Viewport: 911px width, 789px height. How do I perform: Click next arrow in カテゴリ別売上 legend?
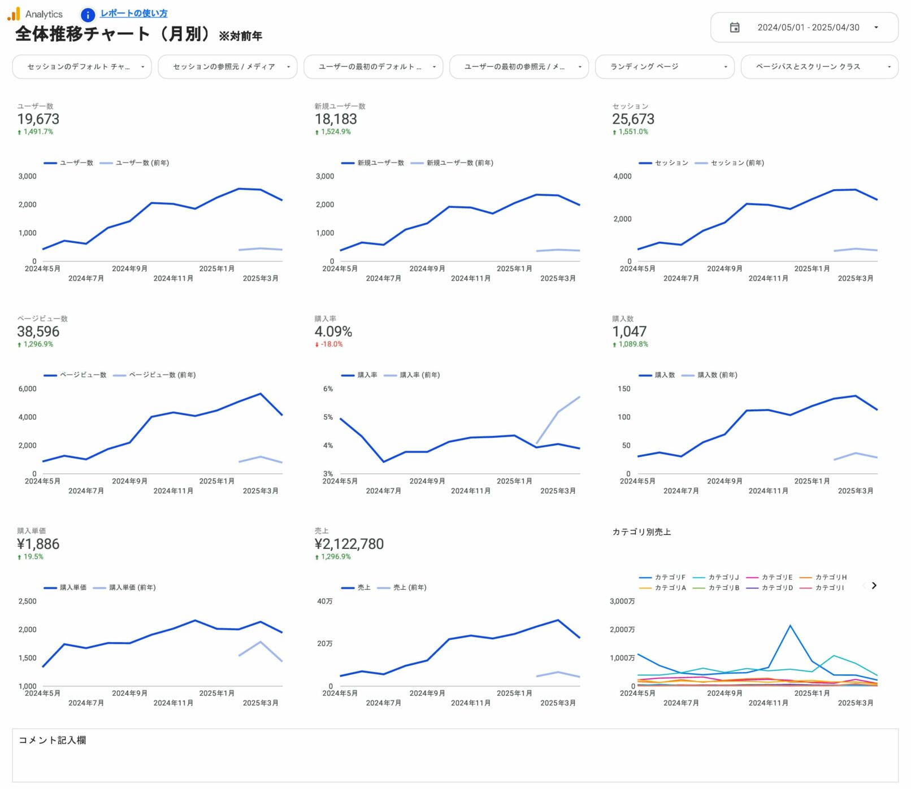coord(874,586)
